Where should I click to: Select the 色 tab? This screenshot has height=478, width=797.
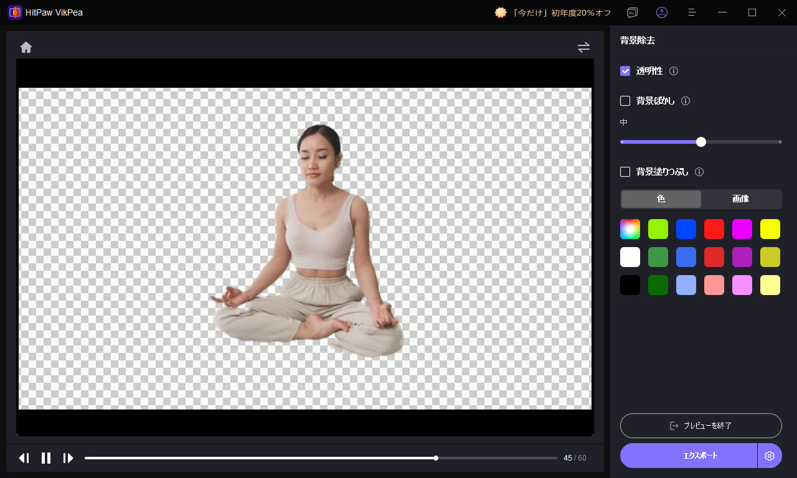[x=661, y=199]
